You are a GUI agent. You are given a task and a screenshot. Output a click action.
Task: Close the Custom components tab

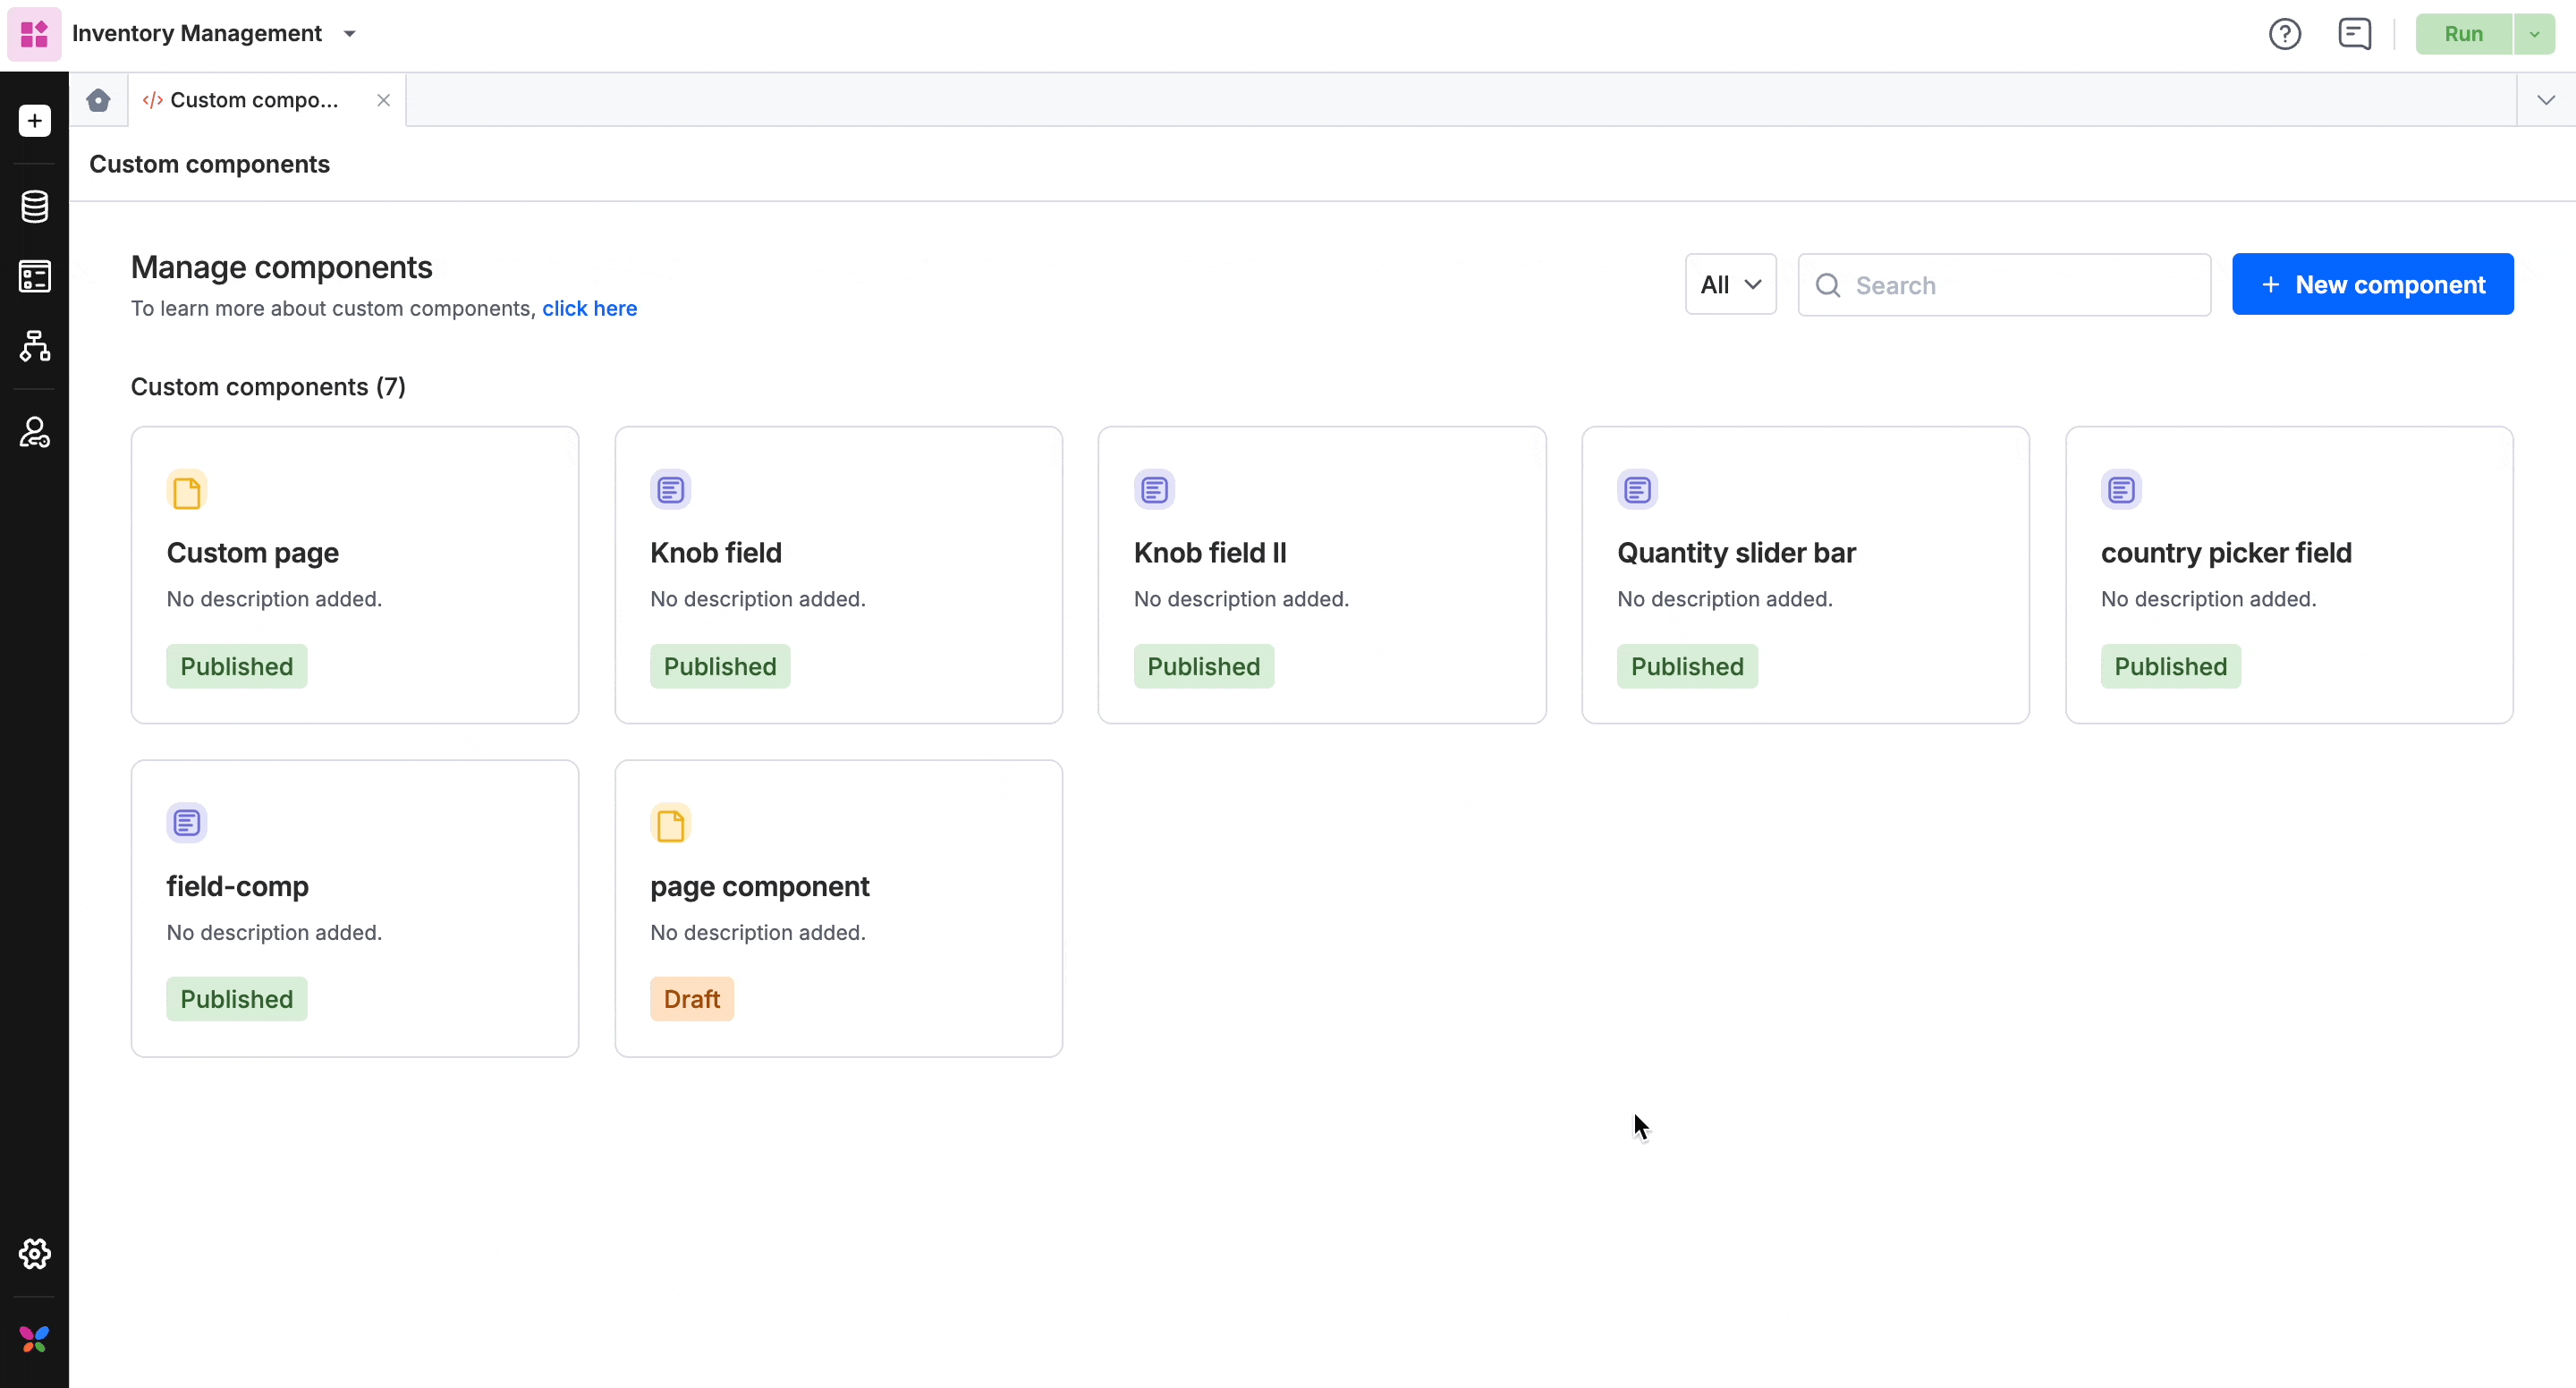(383, 100)
